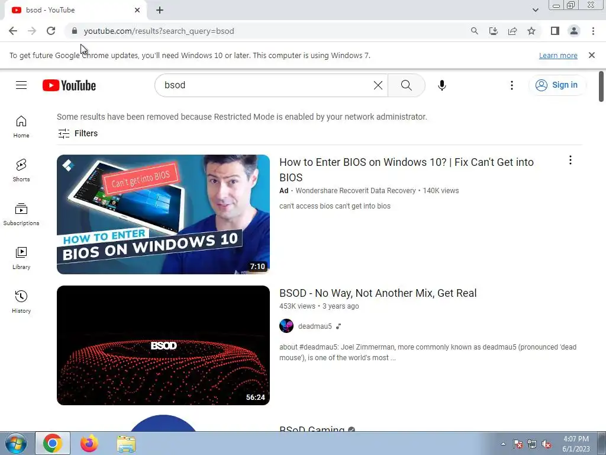The width and height of the screenshot is (606, 455).
Task: Open the Learn more link
Action: 558,55
